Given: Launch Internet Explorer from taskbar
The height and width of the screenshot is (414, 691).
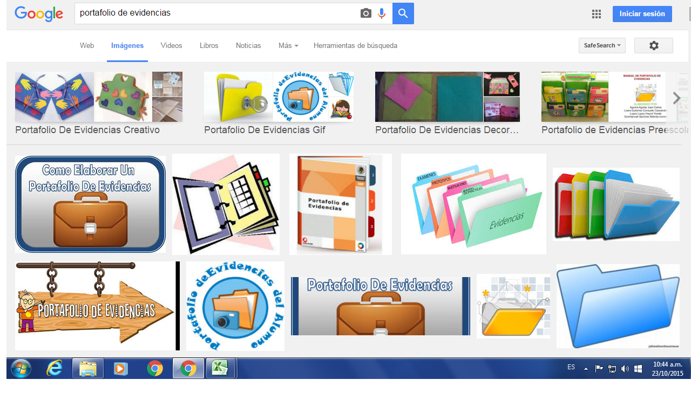Looking at the screenshot, I should (55, 369).
